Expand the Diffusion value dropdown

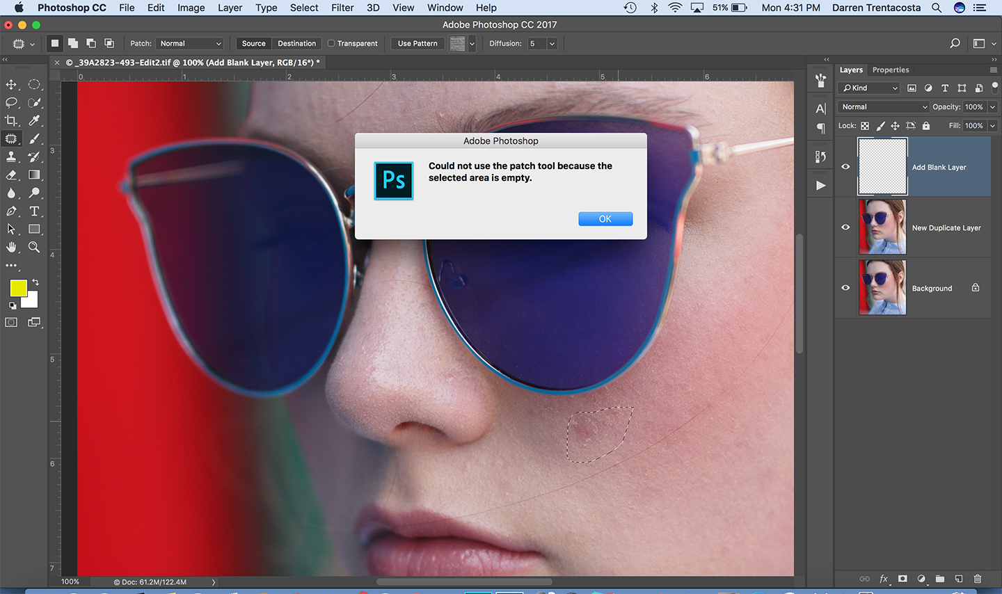tap(552, 44)
